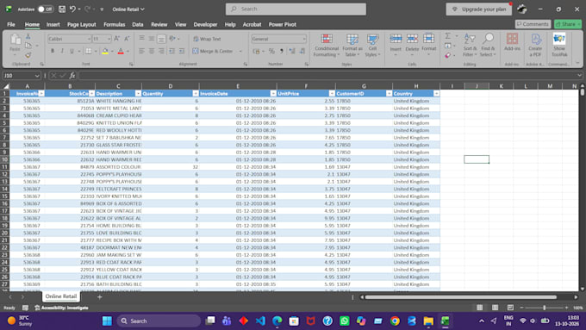Click the Cell Styles icon
The width and height of the screenshot is (586, 330).
pos(372,39)
